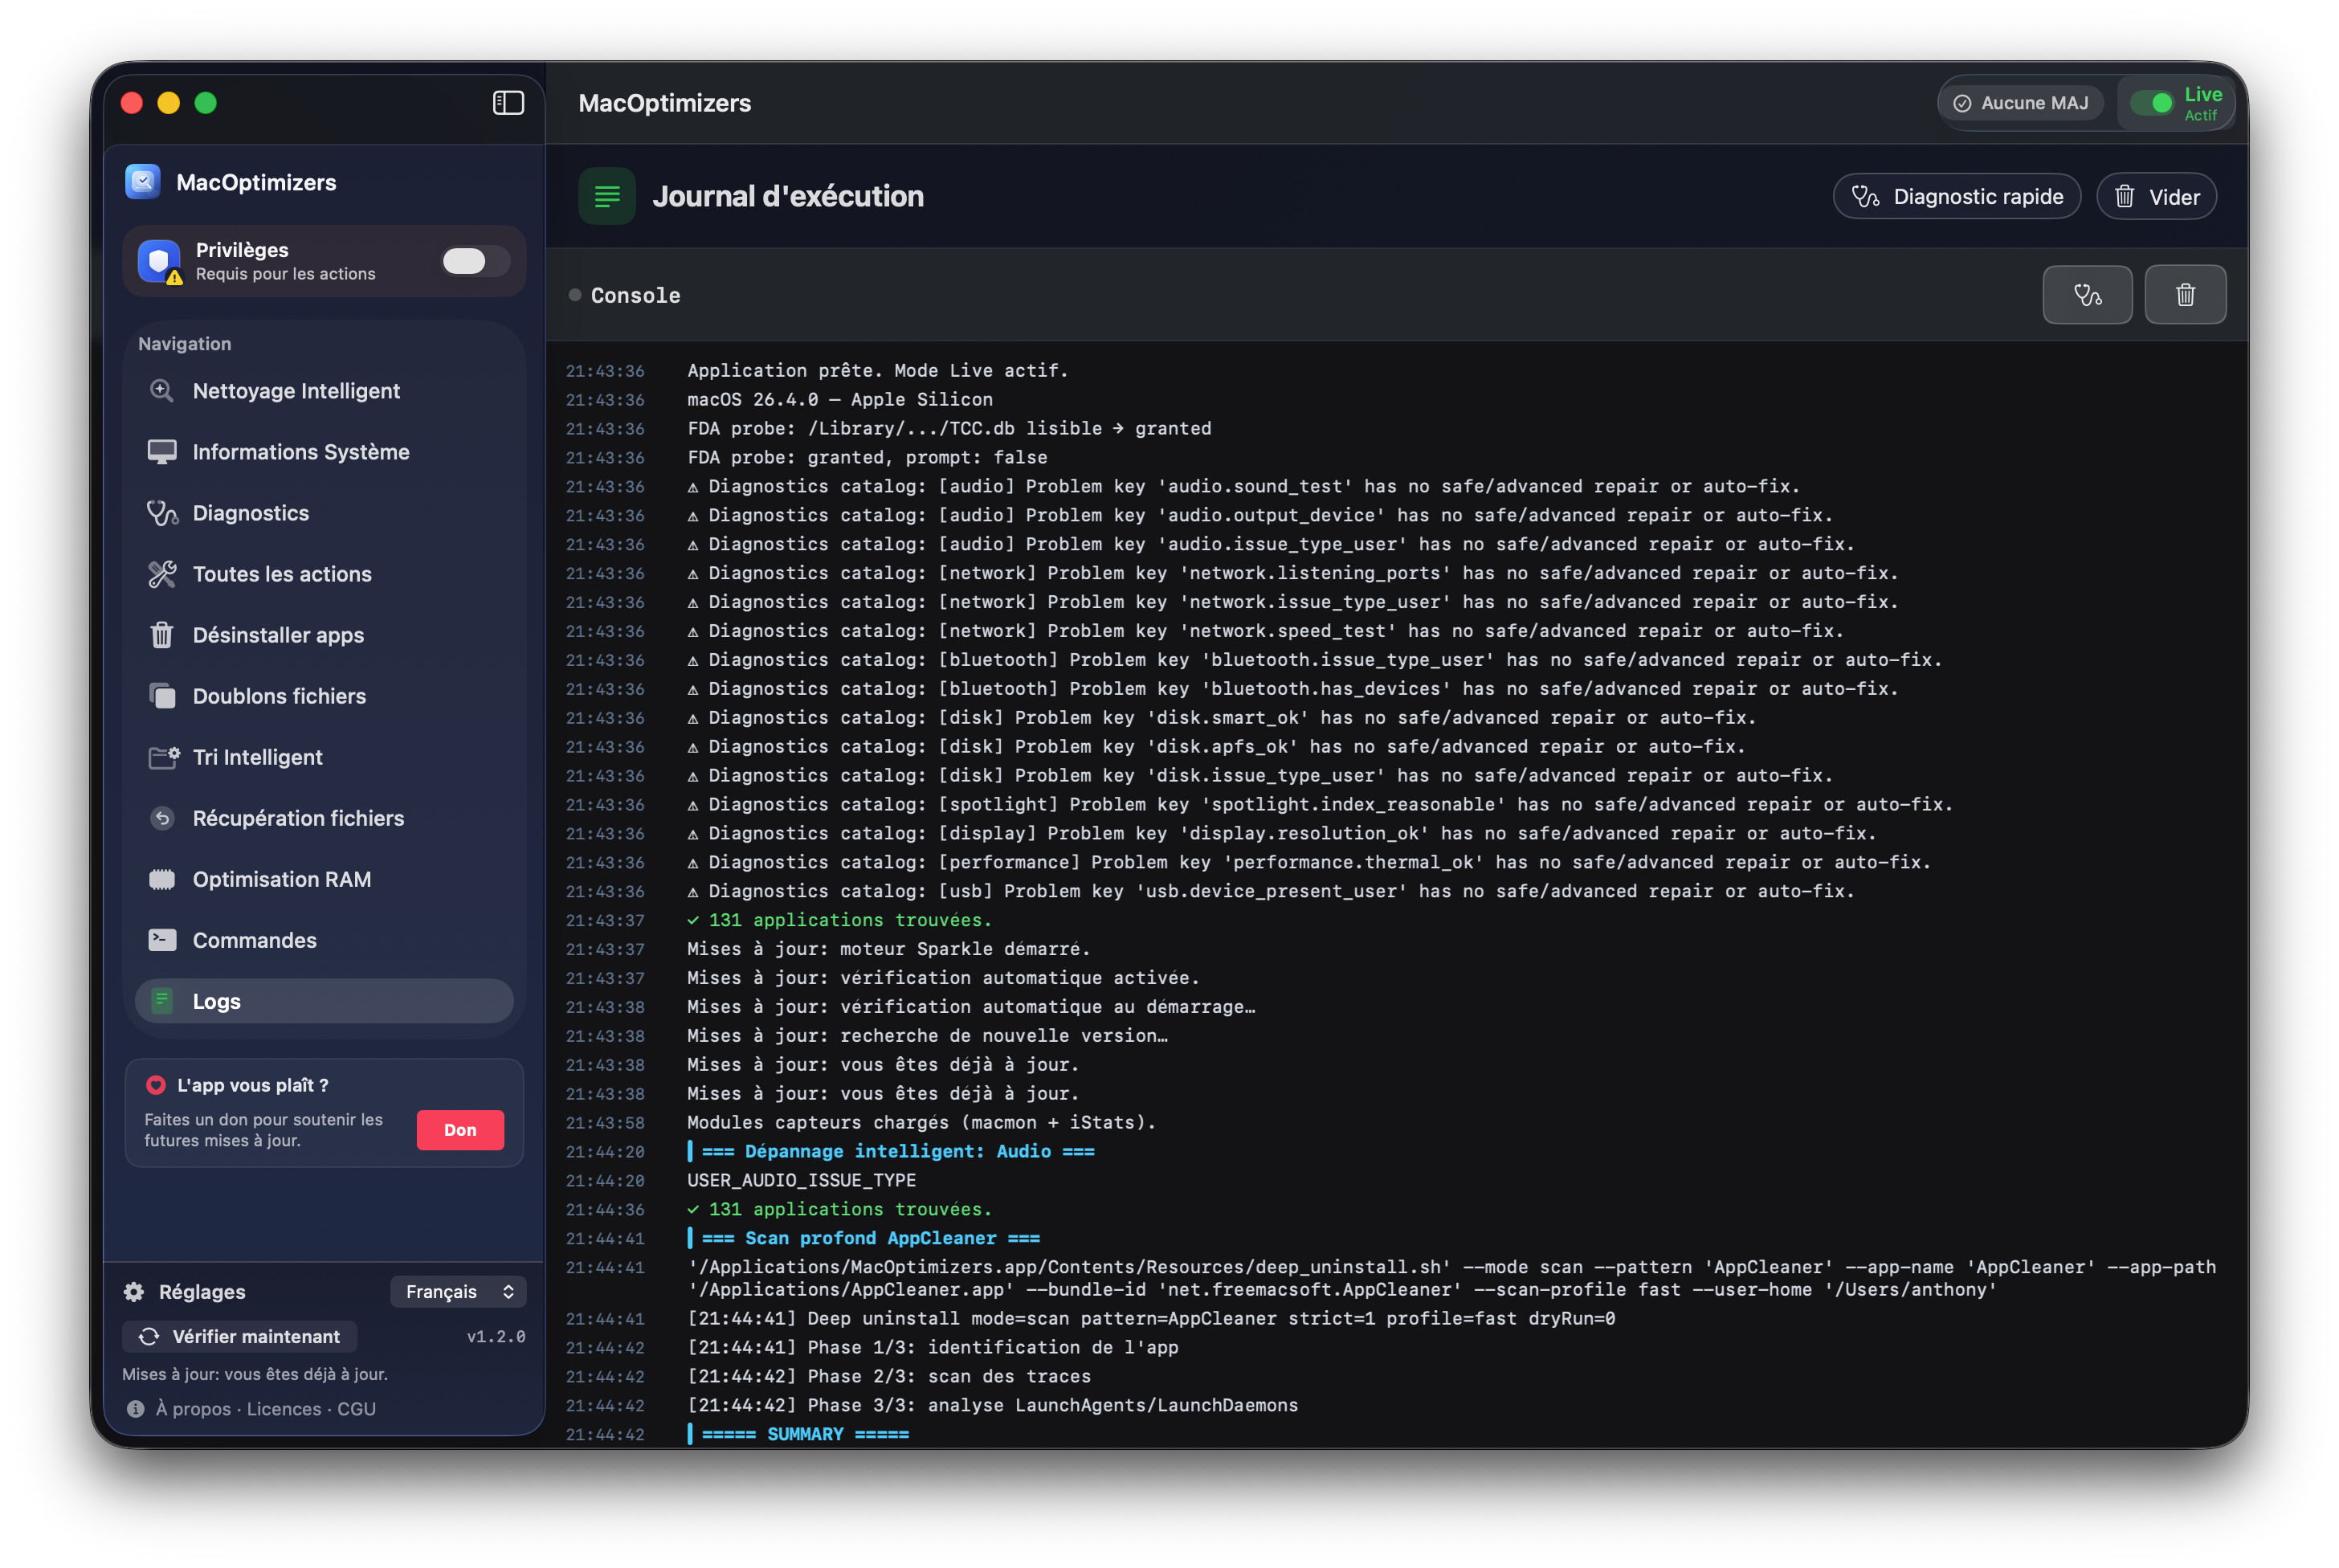Open Récupération fichiers navigation item
This screenshot has width=2339, height=1568.
(x=298, y=818)
